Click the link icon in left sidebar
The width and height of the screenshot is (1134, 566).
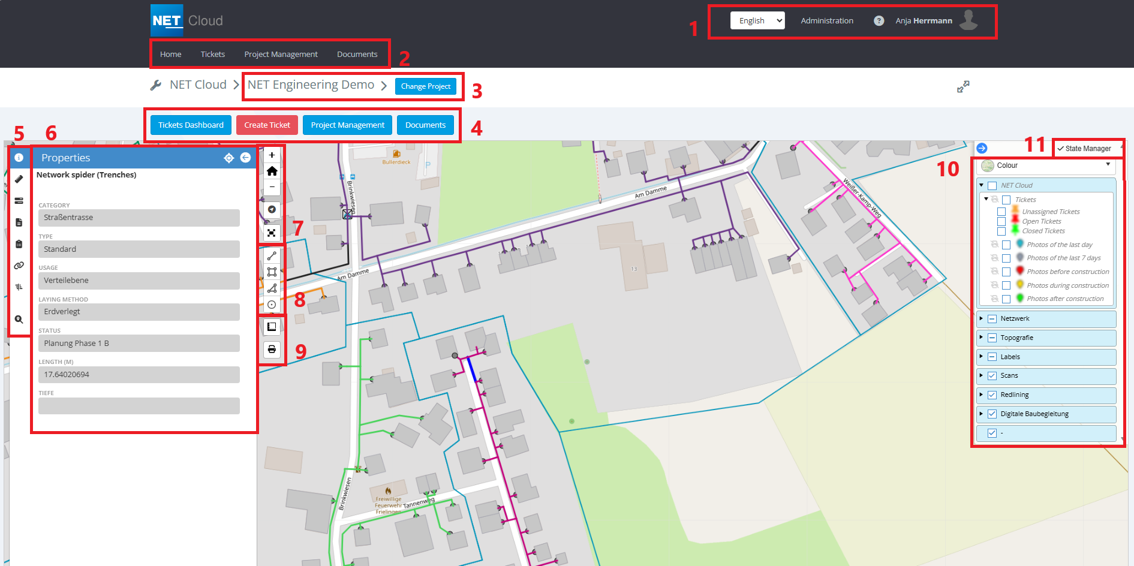click(19, 266)
